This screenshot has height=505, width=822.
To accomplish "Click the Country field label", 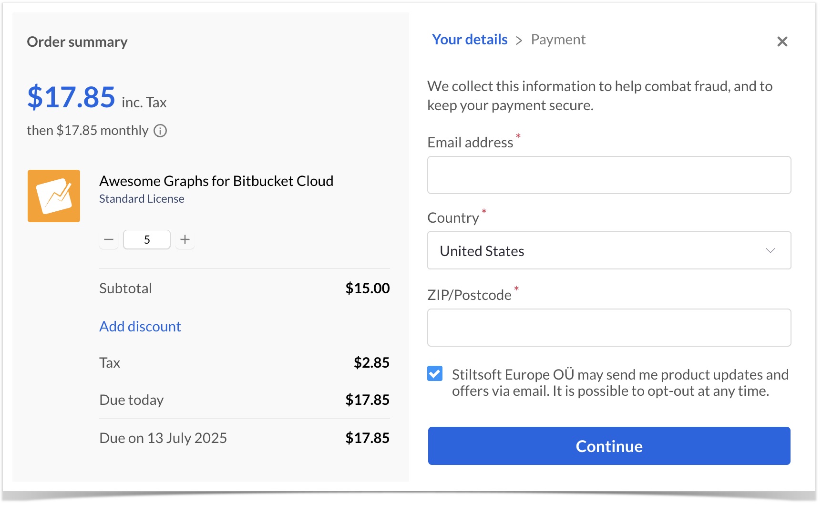I will point(453,218).
